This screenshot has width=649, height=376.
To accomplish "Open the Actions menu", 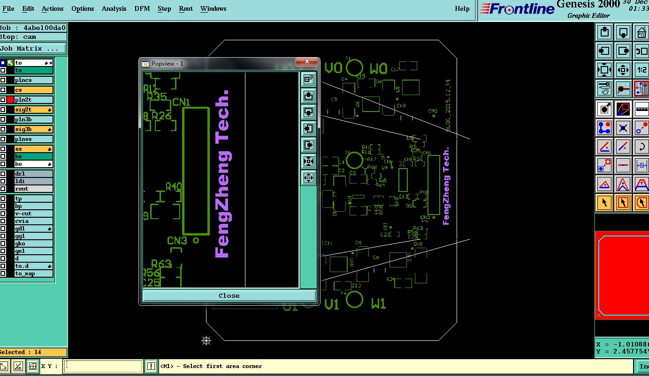I will [53, 8].
